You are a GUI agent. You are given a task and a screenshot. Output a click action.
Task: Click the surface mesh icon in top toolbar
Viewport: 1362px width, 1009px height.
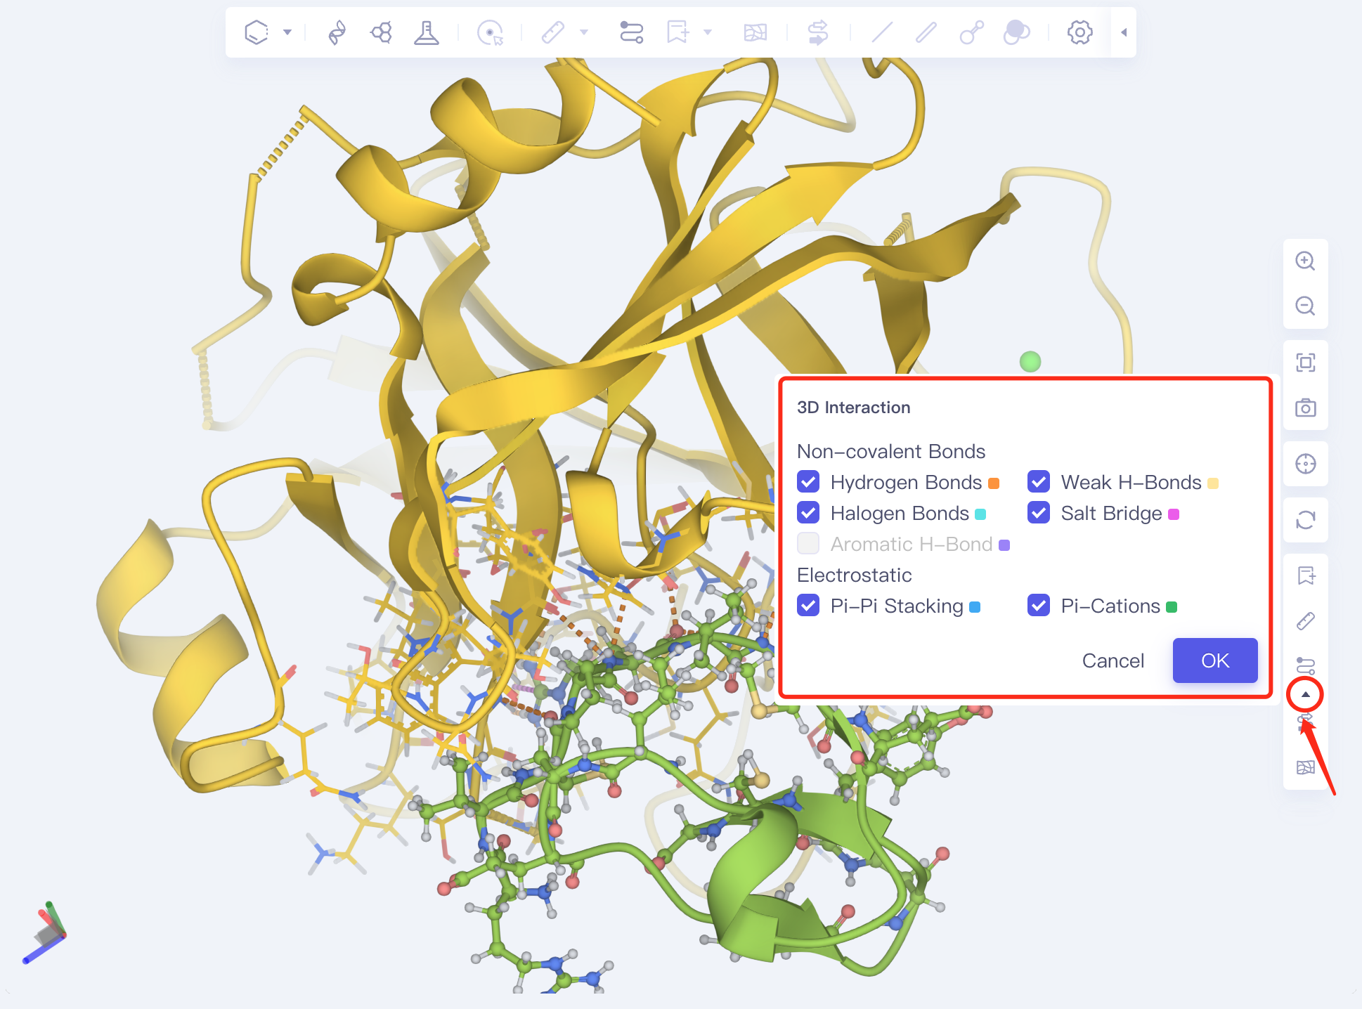pos(755,32)
